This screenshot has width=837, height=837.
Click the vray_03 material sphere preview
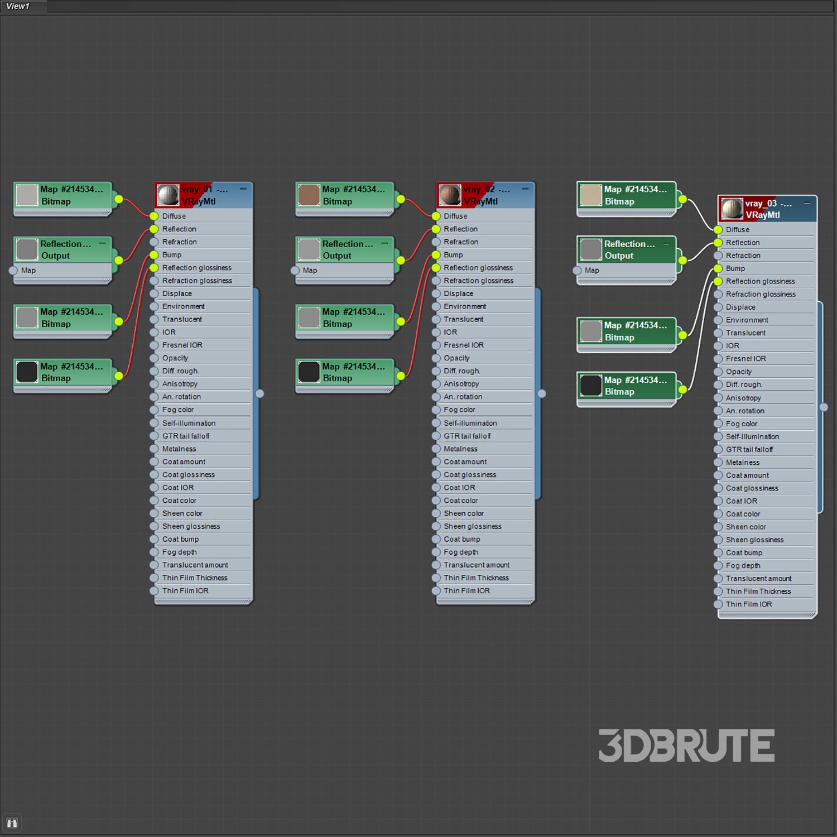click(732, 209)
